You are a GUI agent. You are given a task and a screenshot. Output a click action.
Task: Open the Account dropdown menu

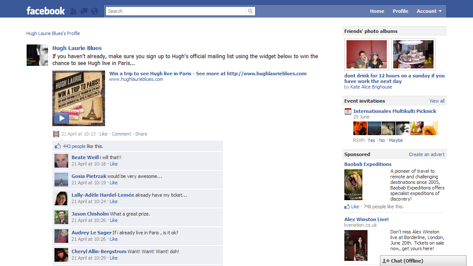coord(429,11)
